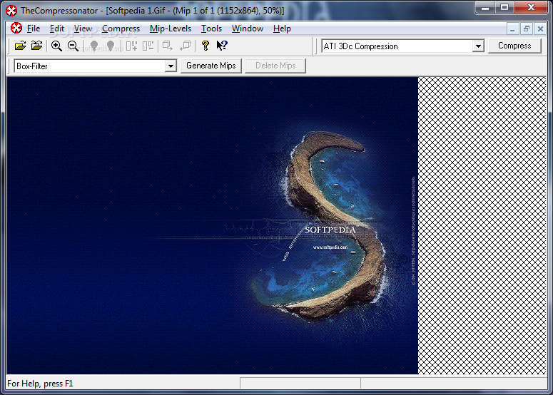Viewport: 553px width, 395px height.
Task: Expand the Box-Filter dropdown arrow
Action: coord(171,66)
